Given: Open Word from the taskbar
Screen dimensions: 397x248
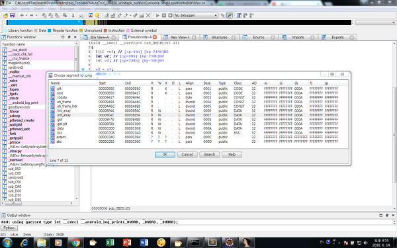Looking at the screenshot, I should 144,243.
